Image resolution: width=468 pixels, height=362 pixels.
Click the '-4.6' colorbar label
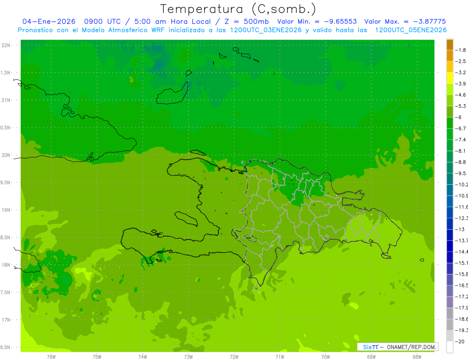click(x=461, y=95)
